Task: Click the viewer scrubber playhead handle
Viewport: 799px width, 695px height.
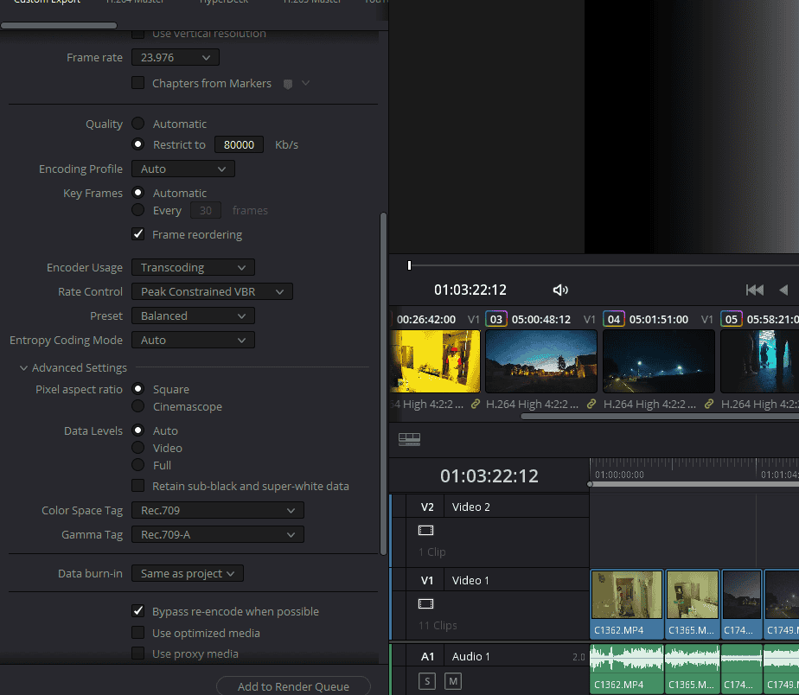Action: point(410,265)
